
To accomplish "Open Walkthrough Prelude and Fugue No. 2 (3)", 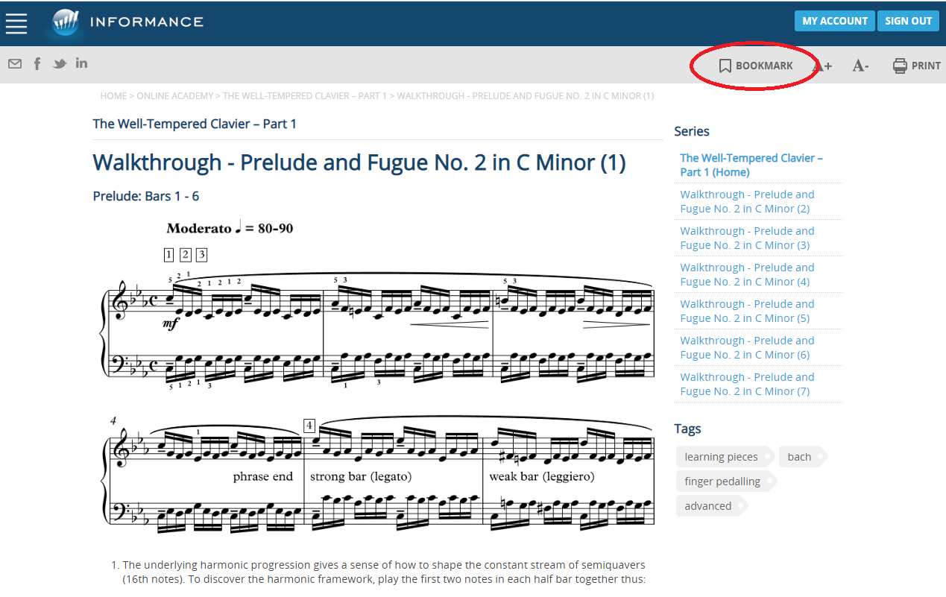I will point(747,238).
